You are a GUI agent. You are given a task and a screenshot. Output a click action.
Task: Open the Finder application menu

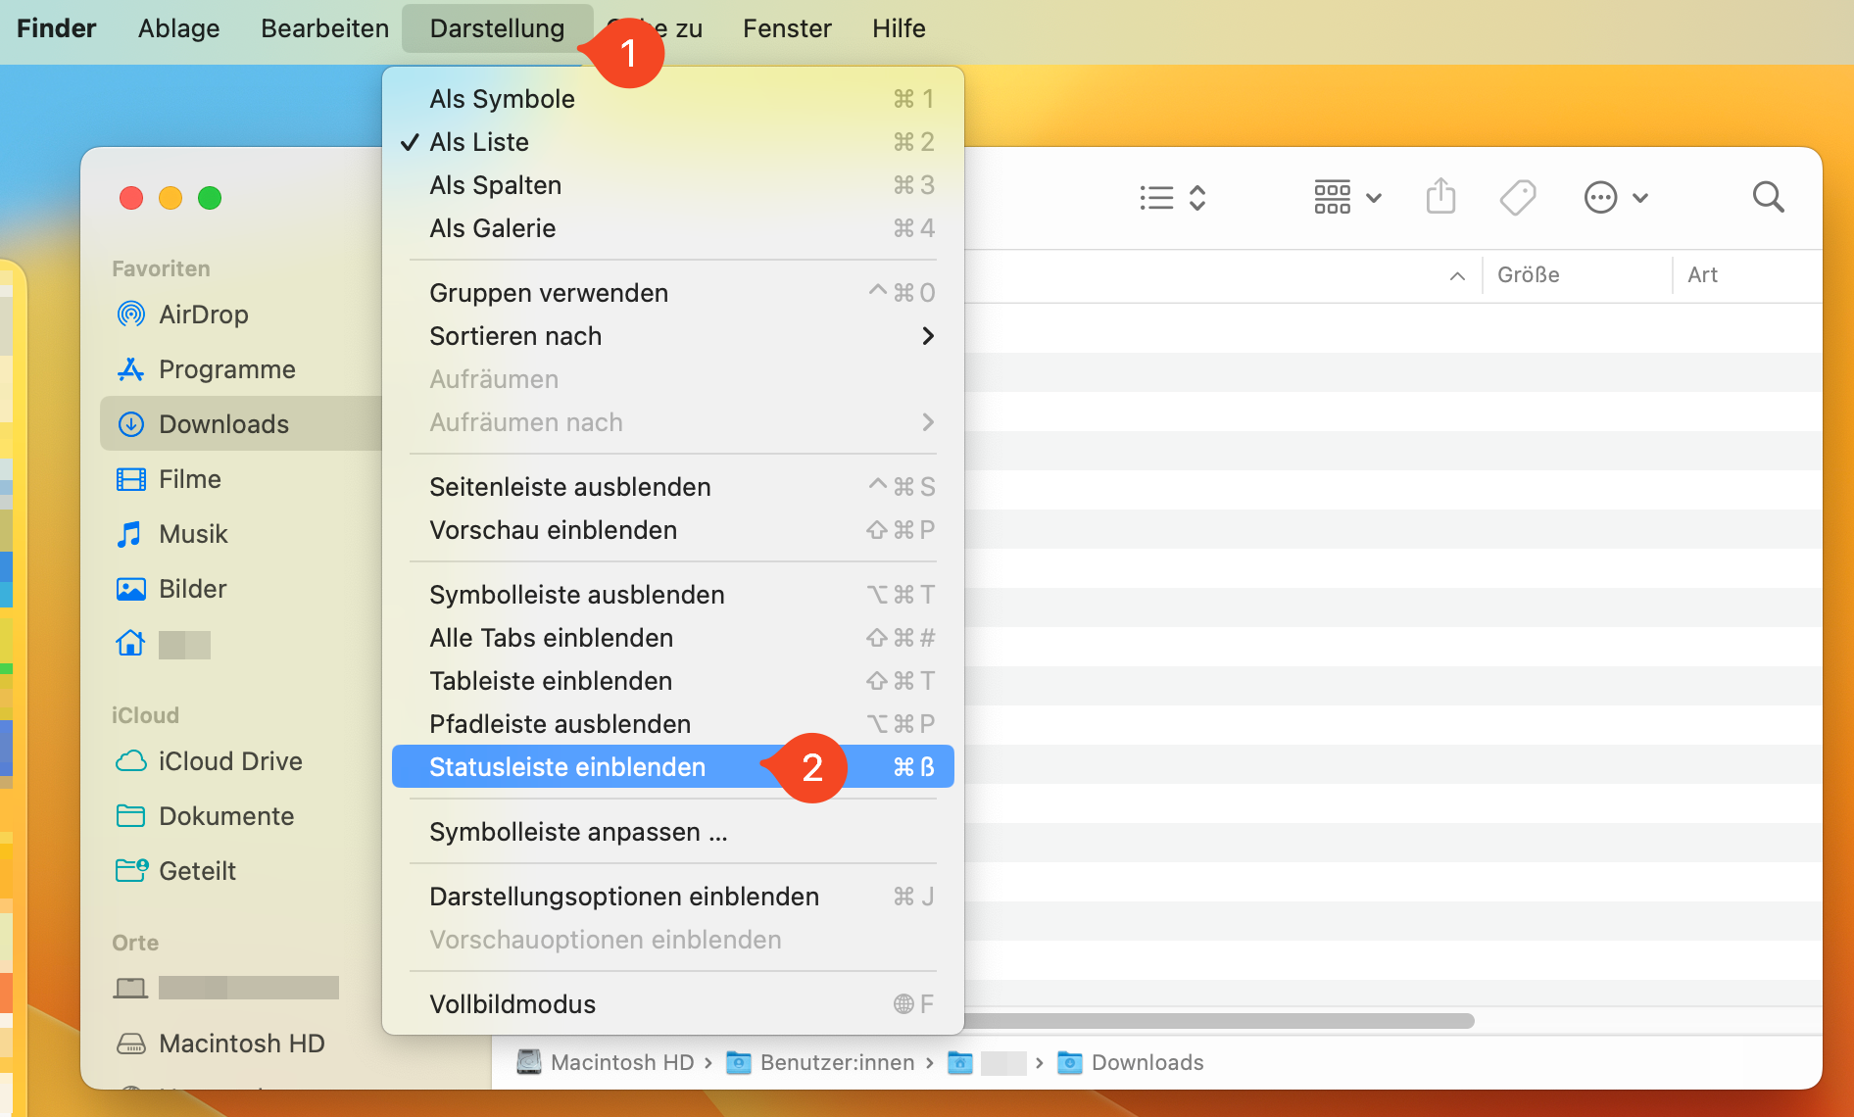tap(56, 28)
